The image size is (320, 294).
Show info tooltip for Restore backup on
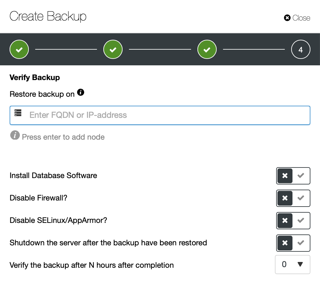(81, 92)
